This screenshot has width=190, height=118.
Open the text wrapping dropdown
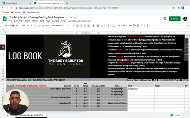coord(119,26)
